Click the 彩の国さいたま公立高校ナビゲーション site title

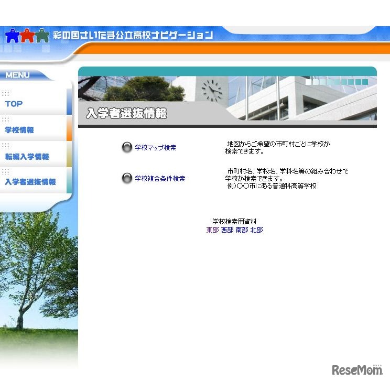133,36
